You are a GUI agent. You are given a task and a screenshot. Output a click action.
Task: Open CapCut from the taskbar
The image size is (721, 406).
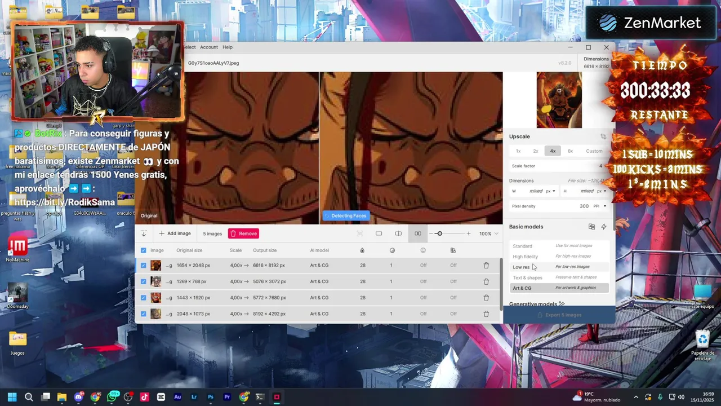(161, 397)
